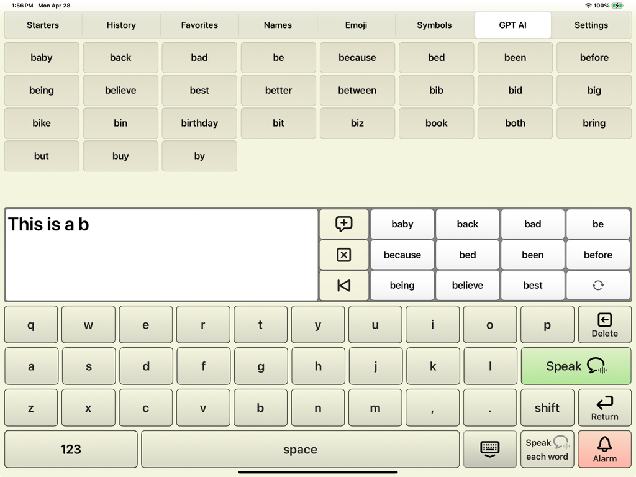Select the word 'birthday'
636x477 pixels.
pos(199,123)
